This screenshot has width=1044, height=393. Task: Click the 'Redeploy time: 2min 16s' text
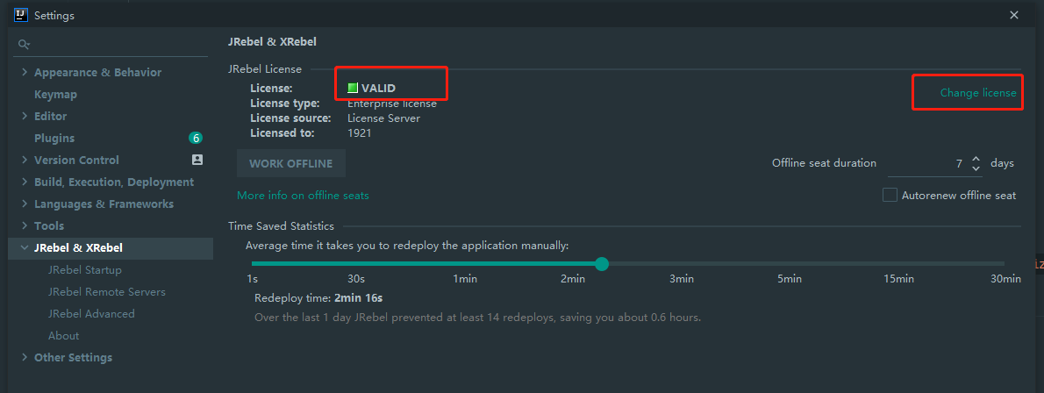pos(318,297)
